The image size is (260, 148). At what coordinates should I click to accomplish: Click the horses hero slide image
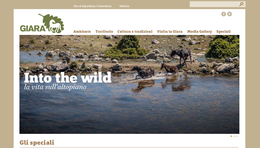(x=129, y=84)
